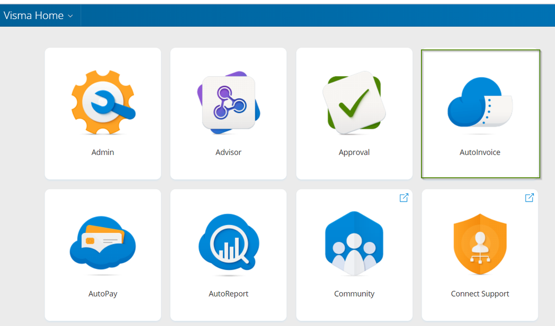Viewport: 555px width, 326px height.
Task: Launch the AutoPay cloud card icon
Action: point(103,244)
